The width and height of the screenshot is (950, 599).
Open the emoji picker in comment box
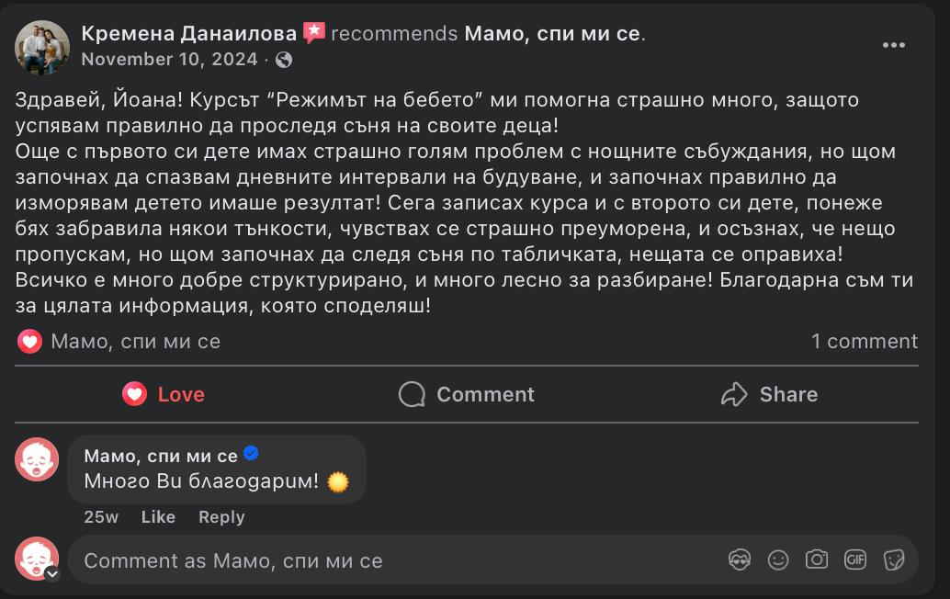coord(778,559)
